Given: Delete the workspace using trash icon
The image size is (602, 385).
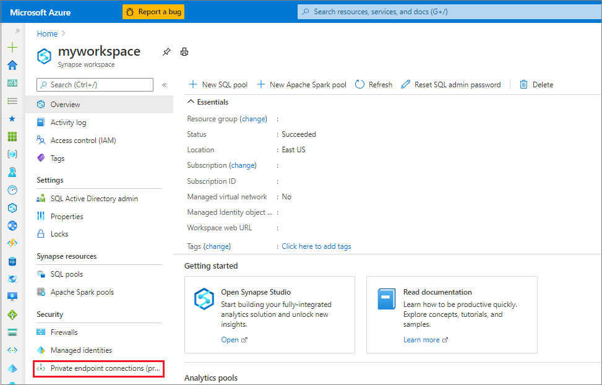Looking at the screenshot, I should click(x=536, y=85).
